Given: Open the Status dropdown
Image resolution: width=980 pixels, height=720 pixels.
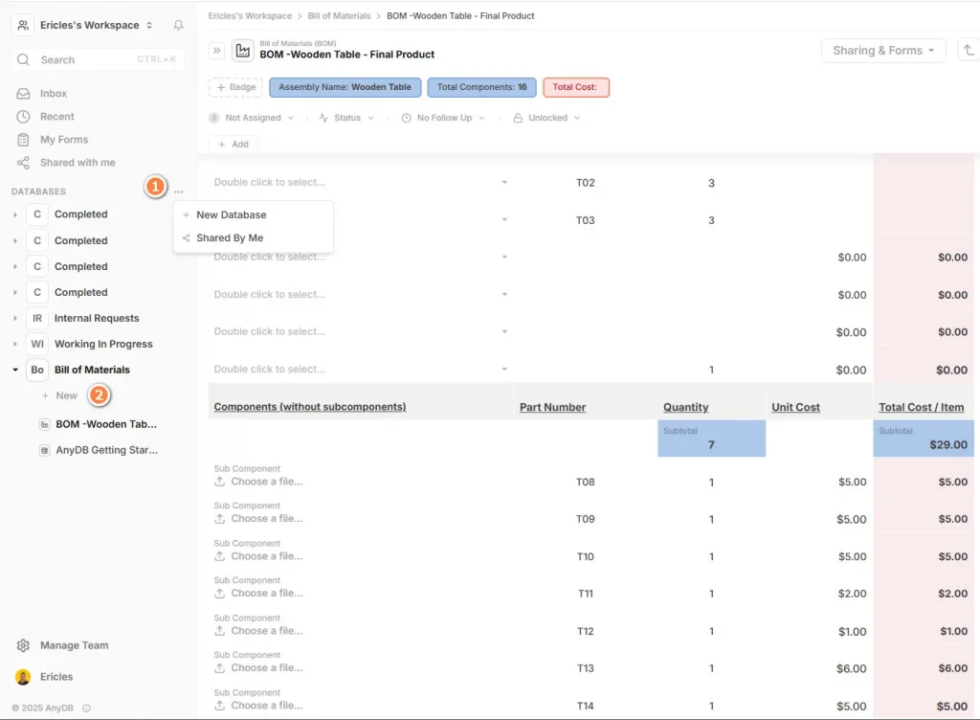Looking at the screenshot, I should pos(347,118).
